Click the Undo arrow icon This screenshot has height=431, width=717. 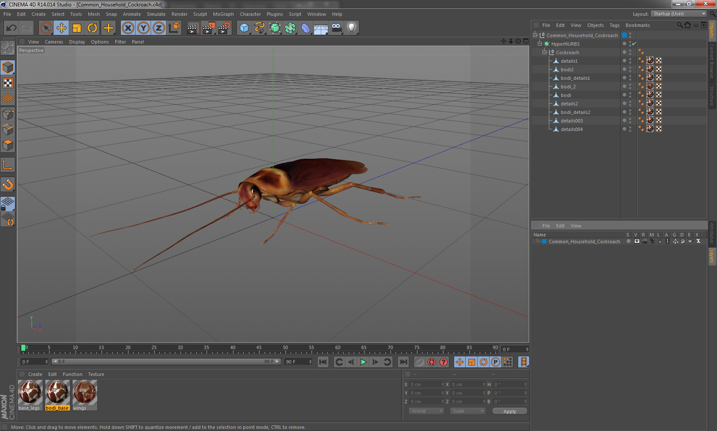(x=12, y=28)
